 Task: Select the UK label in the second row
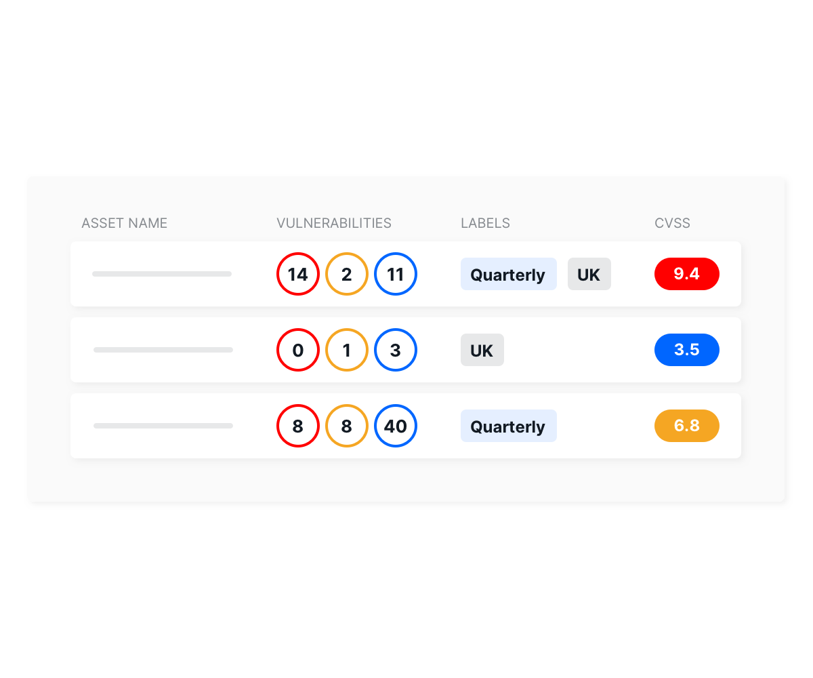click(482, 350)
